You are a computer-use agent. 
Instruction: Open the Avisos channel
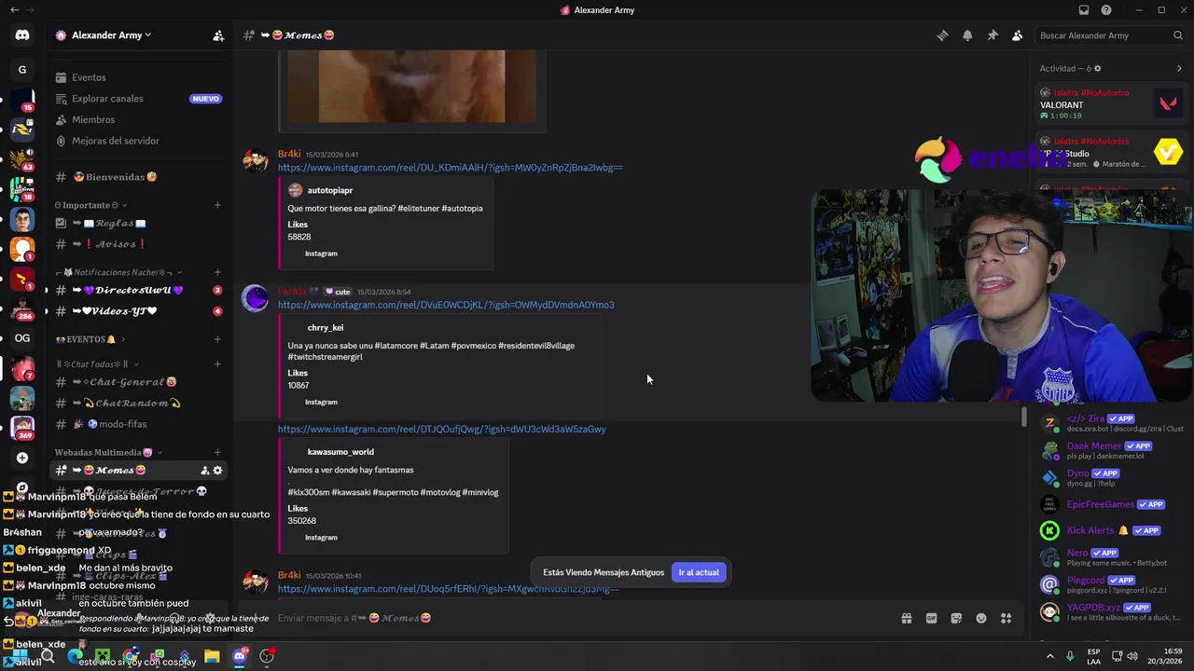coord(140,244)
